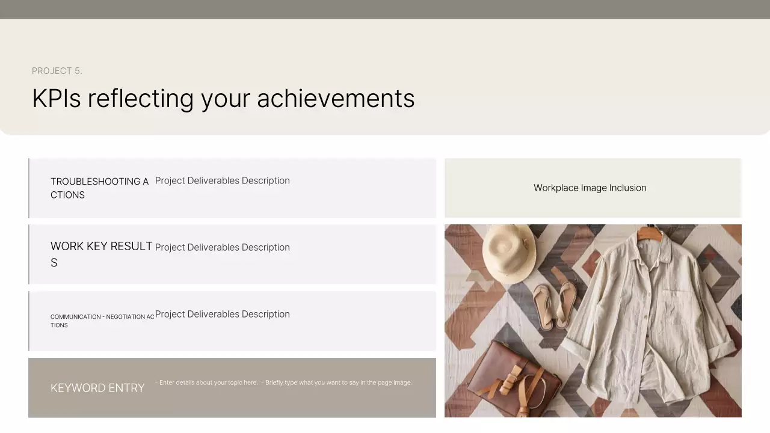Select the gray bar at screen top
The width and height of the screenshot is (770, 433).
click(x=385, y=9)
